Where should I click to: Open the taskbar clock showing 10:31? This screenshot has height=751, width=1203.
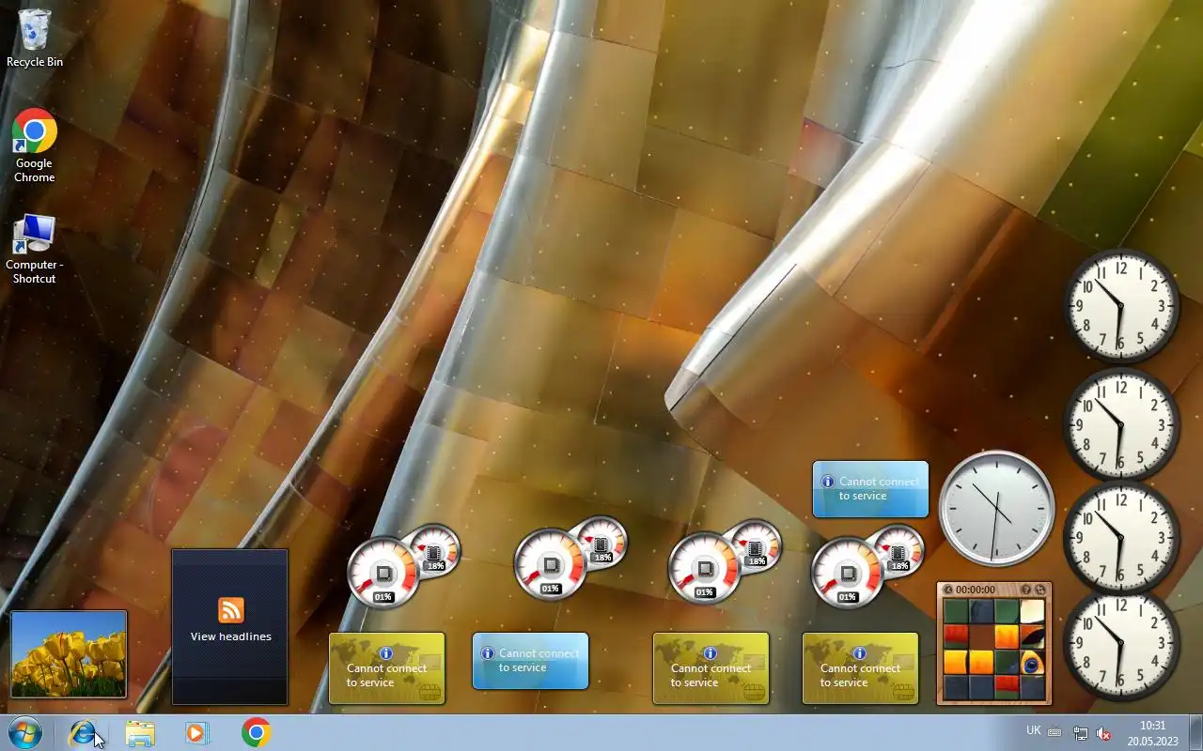point(1152,733)
